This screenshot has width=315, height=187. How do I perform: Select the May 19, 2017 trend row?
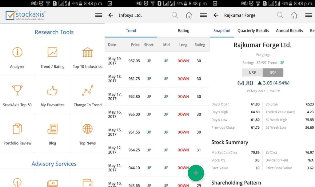[x=157, y=61]
